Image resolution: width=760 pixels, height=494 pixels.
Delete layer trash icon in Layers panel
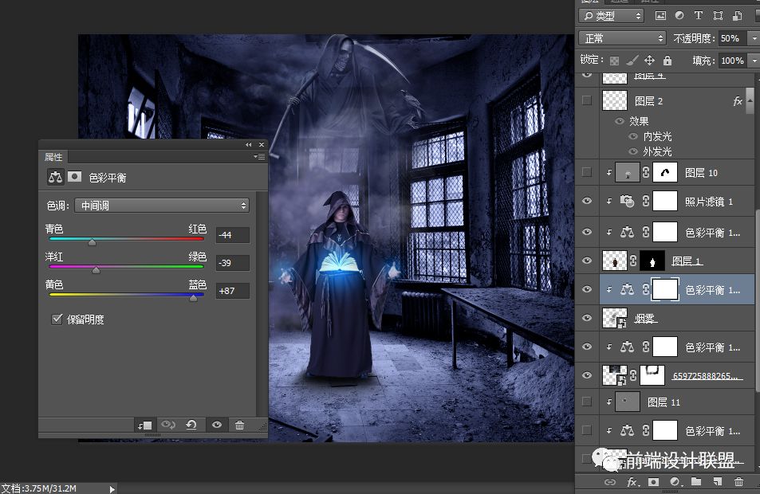coord(738,482)
